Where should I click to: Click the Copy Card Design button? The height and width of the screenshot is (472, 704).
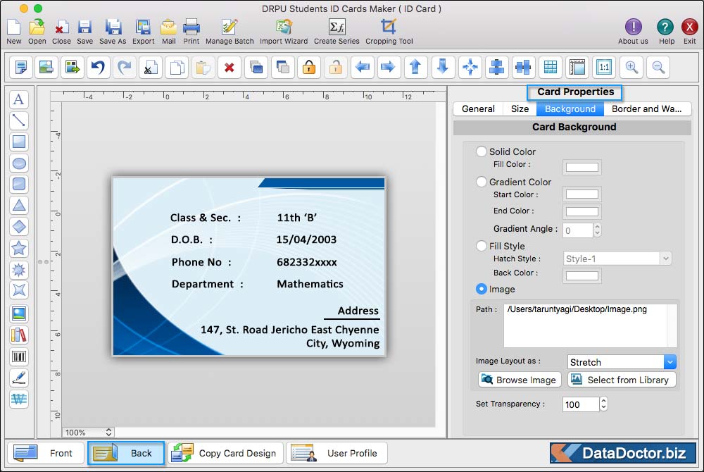pos(226,453)
